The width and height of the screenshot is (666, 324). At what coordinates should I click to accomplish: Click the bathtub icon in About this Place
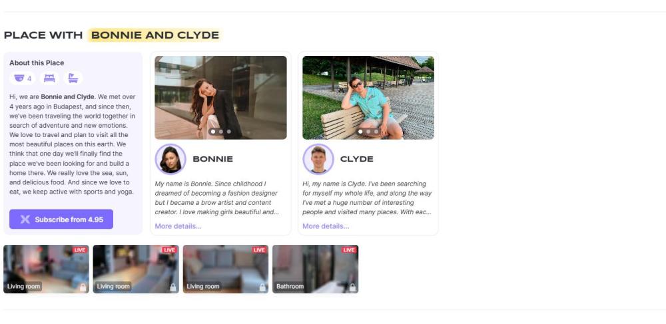[x=73, y=78]
